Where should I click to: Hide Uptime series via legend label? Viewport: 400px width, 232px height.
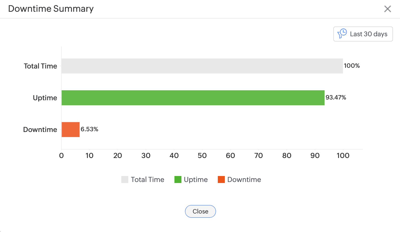tap(196, 179)
